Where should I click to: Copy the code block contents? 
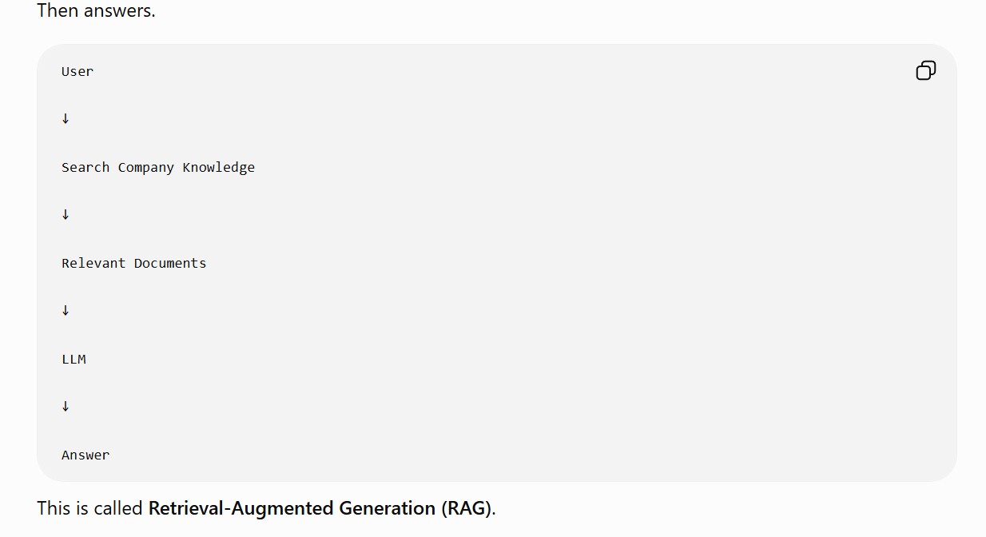[925, 71]
